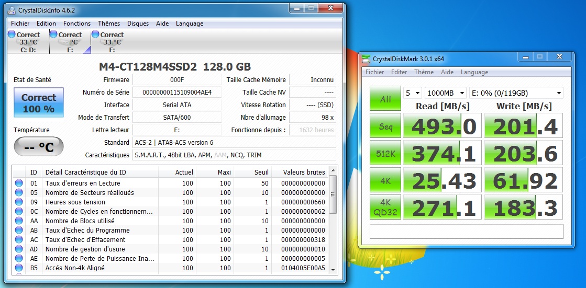Click the CrystalDiskMark title bar icon
Viewport: 586px width, 288px height.
366,59
